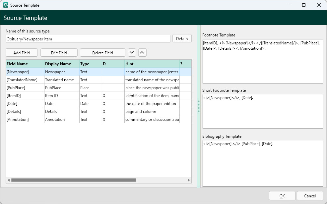Viewport: 327px width, 204px height.
Task: Click the 'Date' type cell in Date row
Action: point(91,103)
